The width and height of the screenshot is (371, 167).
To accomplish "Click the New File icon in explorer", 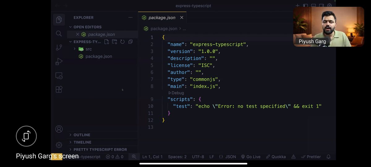I will tap(107, 42).
